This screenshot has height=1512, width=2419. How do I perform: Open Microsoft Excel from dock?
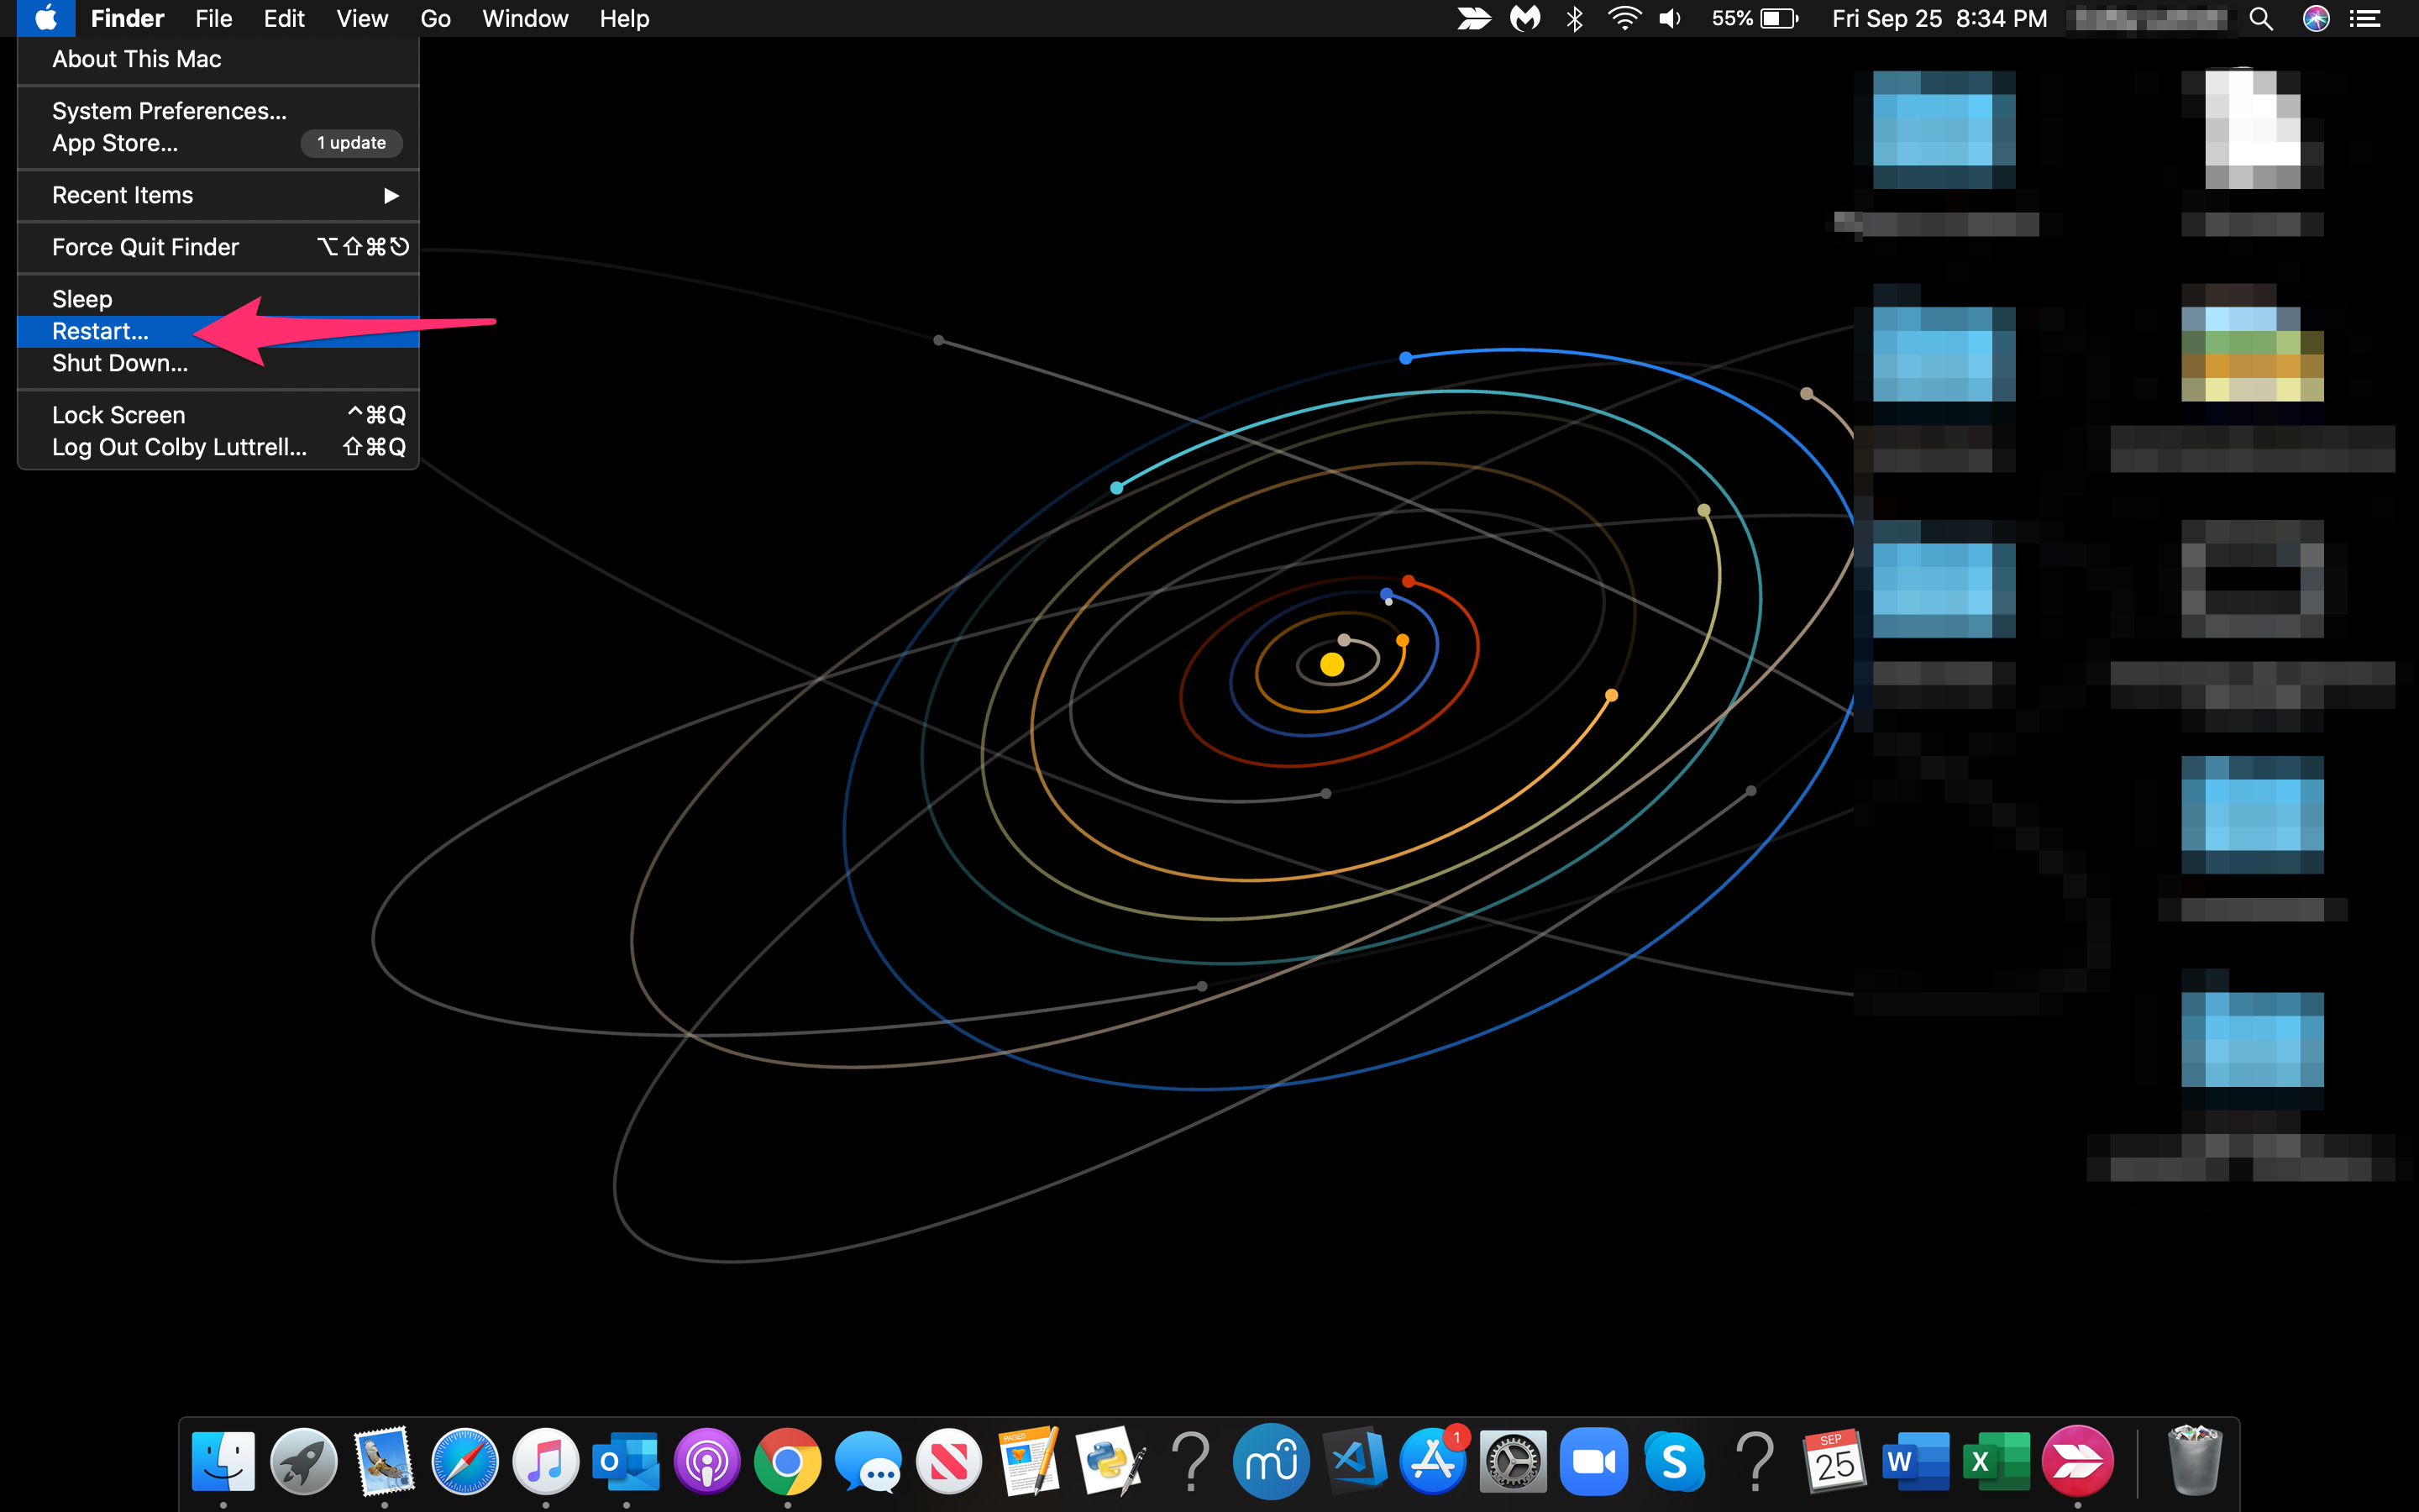(x=1997, y=1461)
